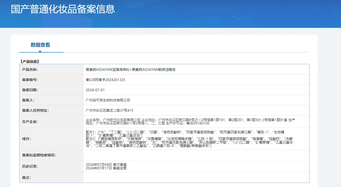Click the 备案人 value 广州淼可芙生物科技有限公司

click(x=108, y=100)
